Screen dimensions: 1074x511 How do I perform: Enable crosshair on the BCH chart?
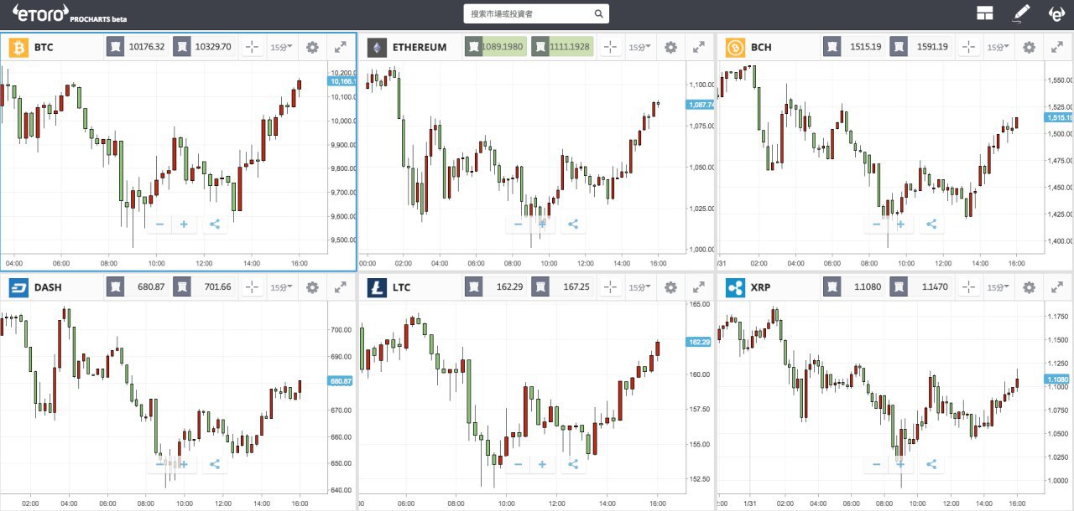968,48
